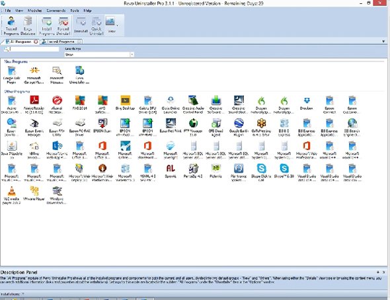Open the Logs Database toolbar button
This screenshot has height=300, width=390.
(28, 26)
